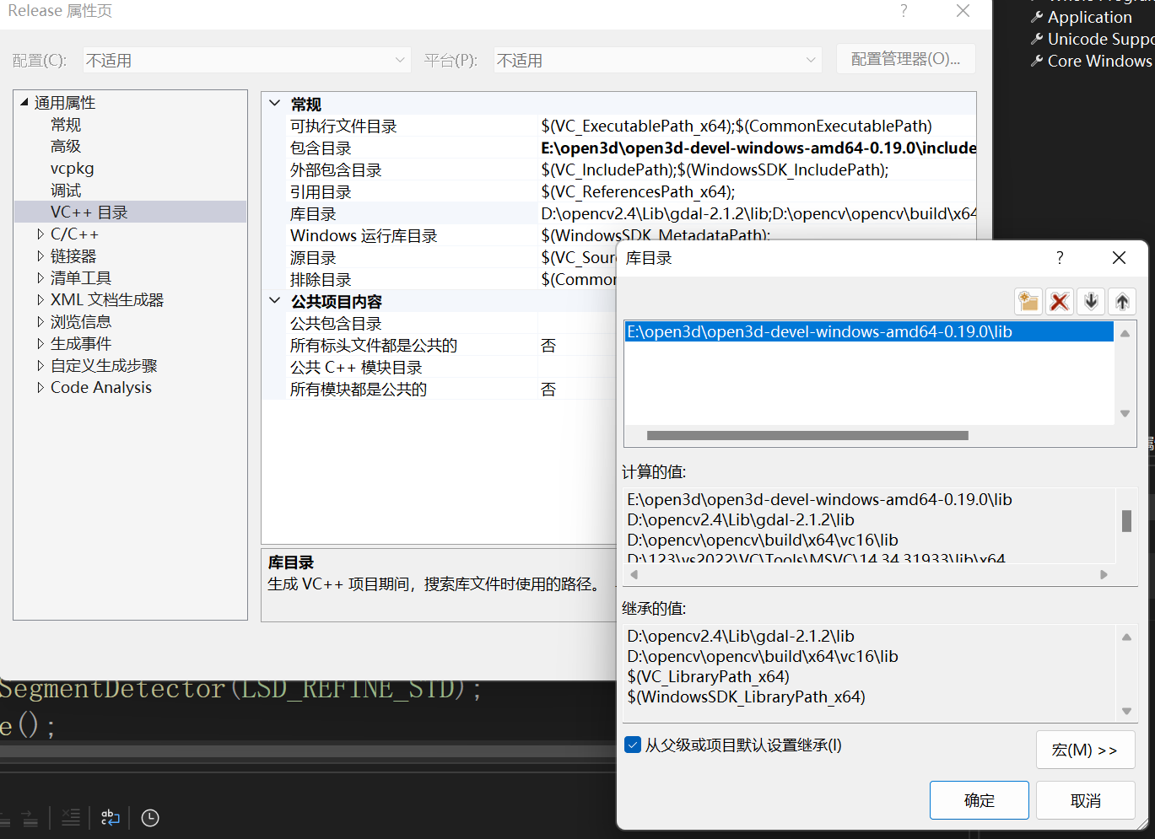Expand the C/C++ tree node
Screen dimensions: 1155x839
pos(38,234)
